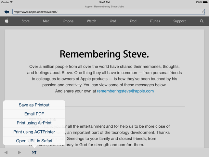The width and height of the screenshot is (209, 157).
Task: Open the Watch section
Action: pyautogui.click(x=91, y=21)
